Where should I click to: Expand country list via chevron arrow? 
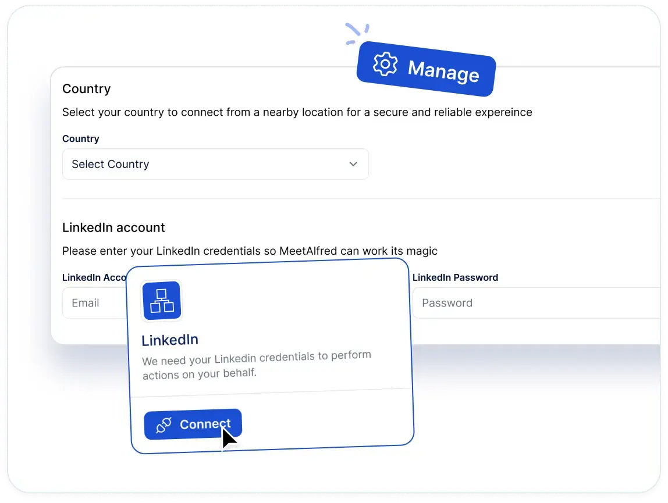point(353,164)
